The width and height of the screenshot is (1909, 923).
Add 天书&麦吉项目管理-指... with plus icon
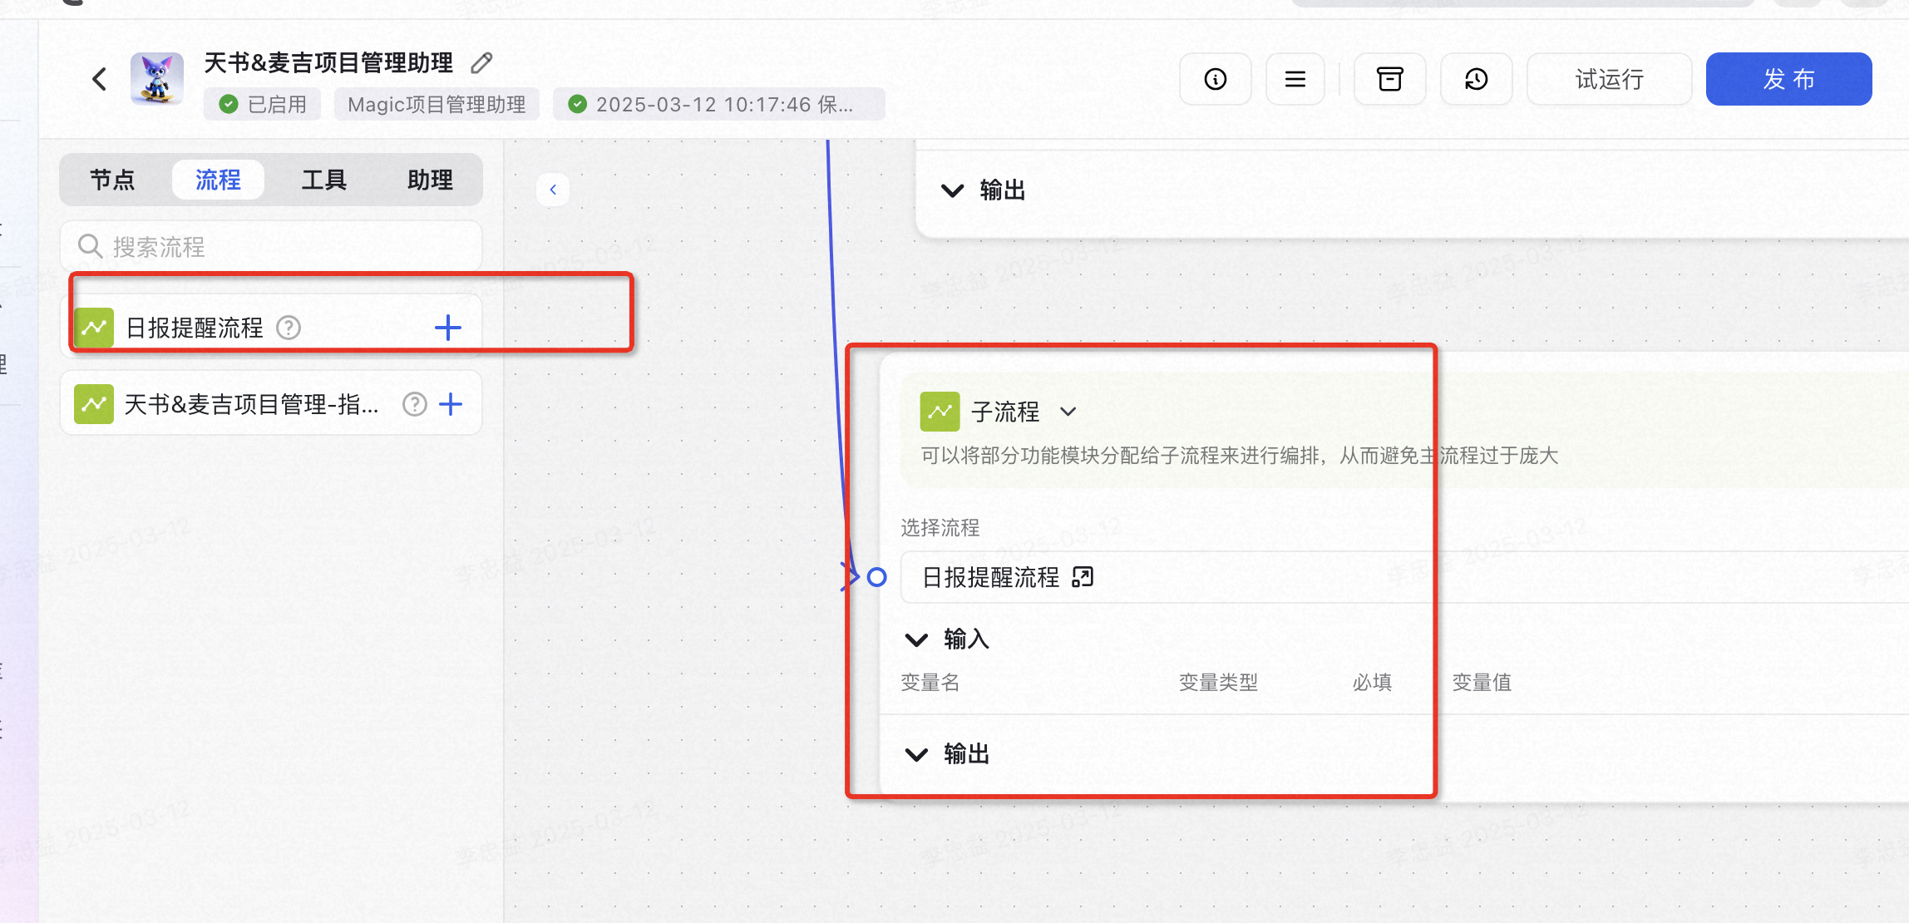click(x=451, y=404)
